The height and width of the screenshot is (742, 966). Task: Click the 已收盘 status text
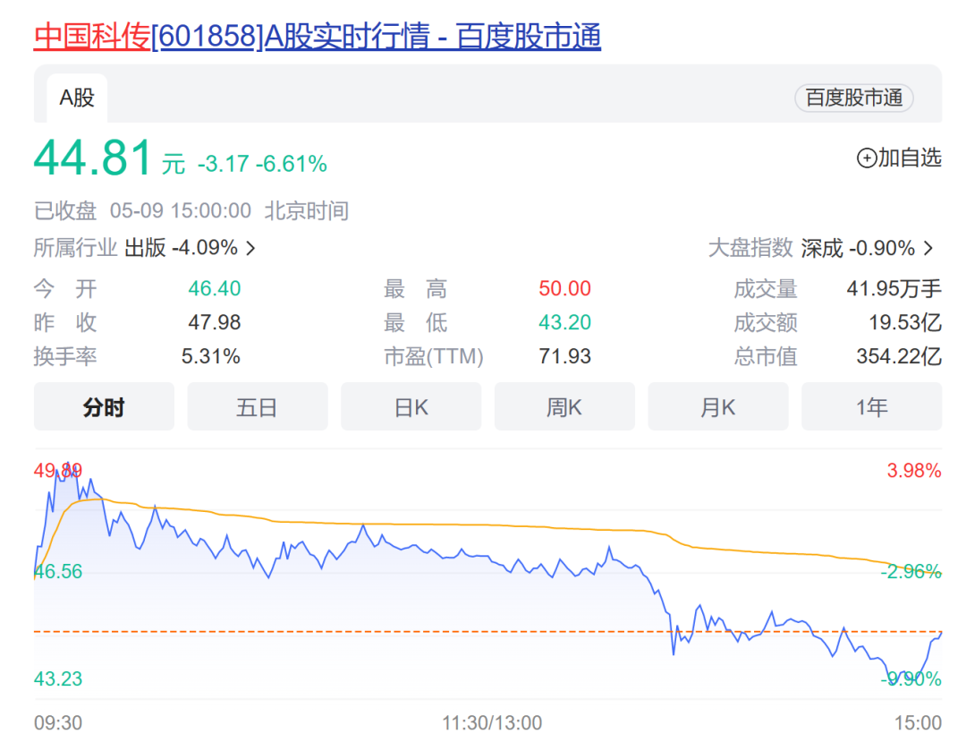click(65, 210)
